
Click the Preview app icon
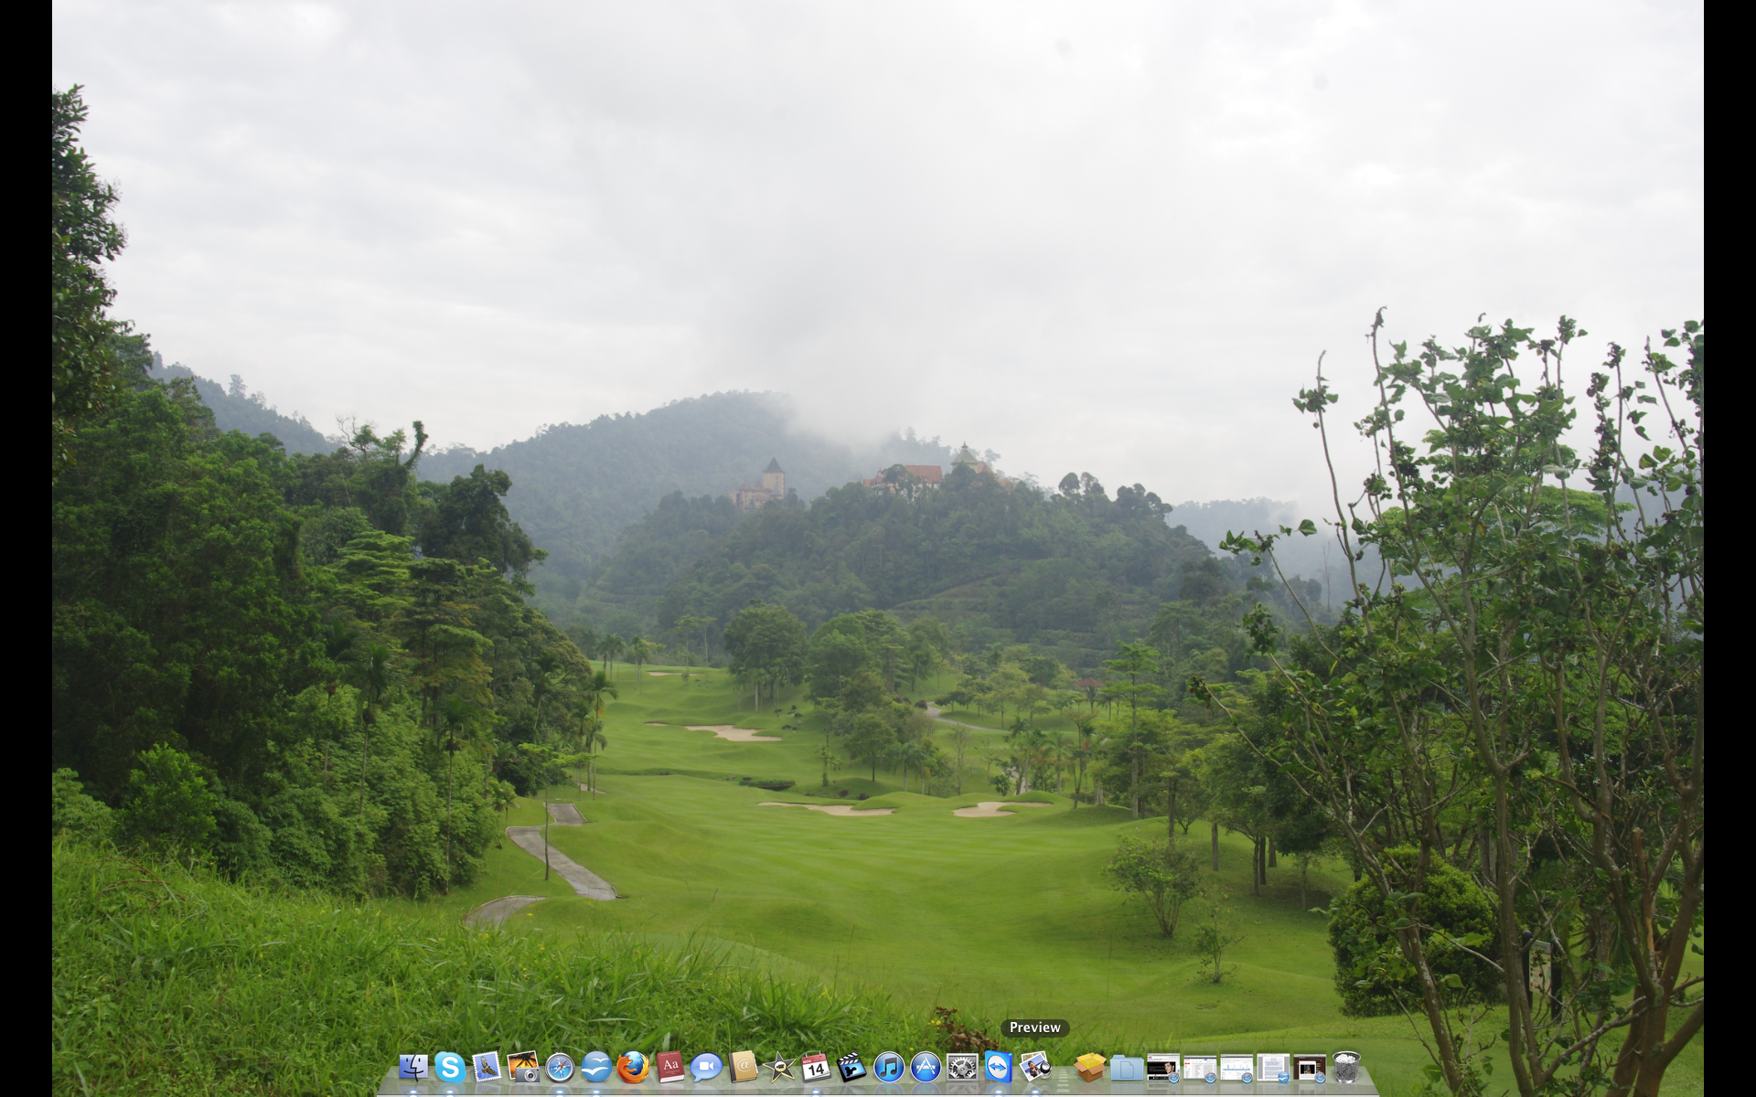coord(1035,1067)
